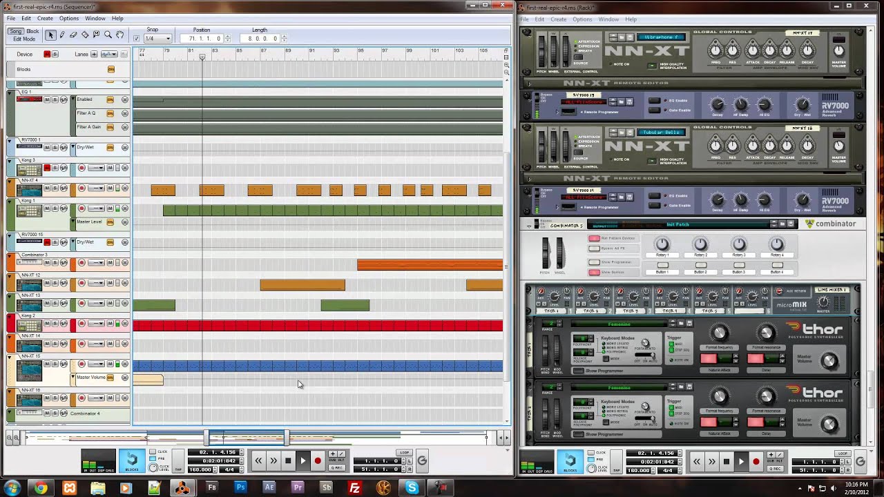Click record enable on Kong 2 track

point(81,324)
